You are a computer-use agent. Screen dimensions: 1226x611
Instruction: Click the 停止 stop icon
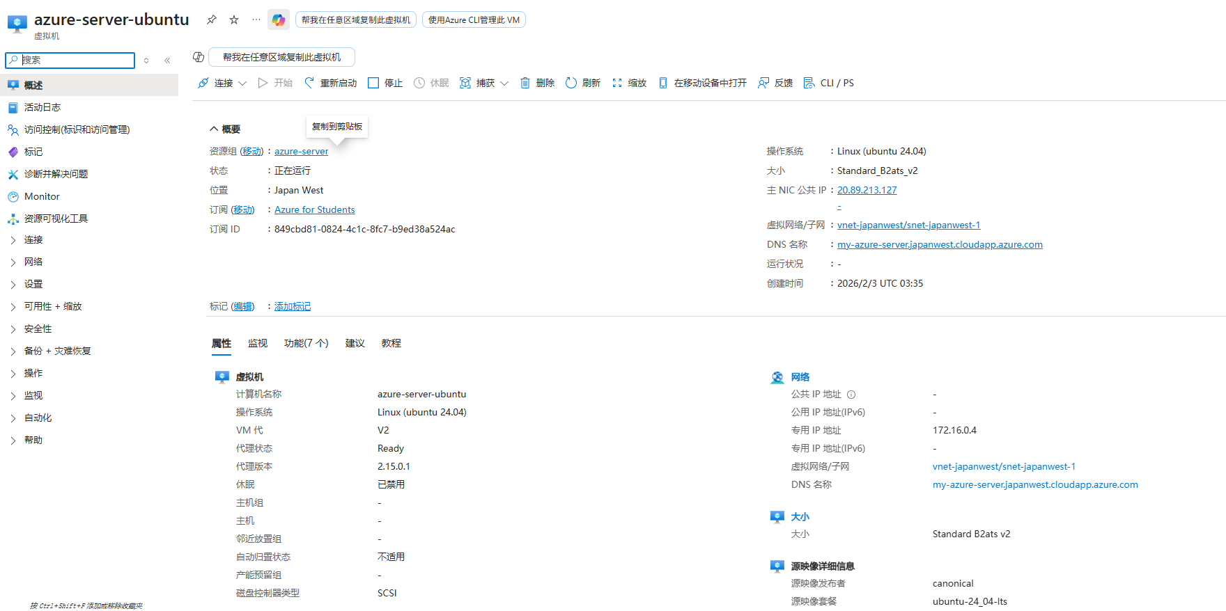point(373,83)
